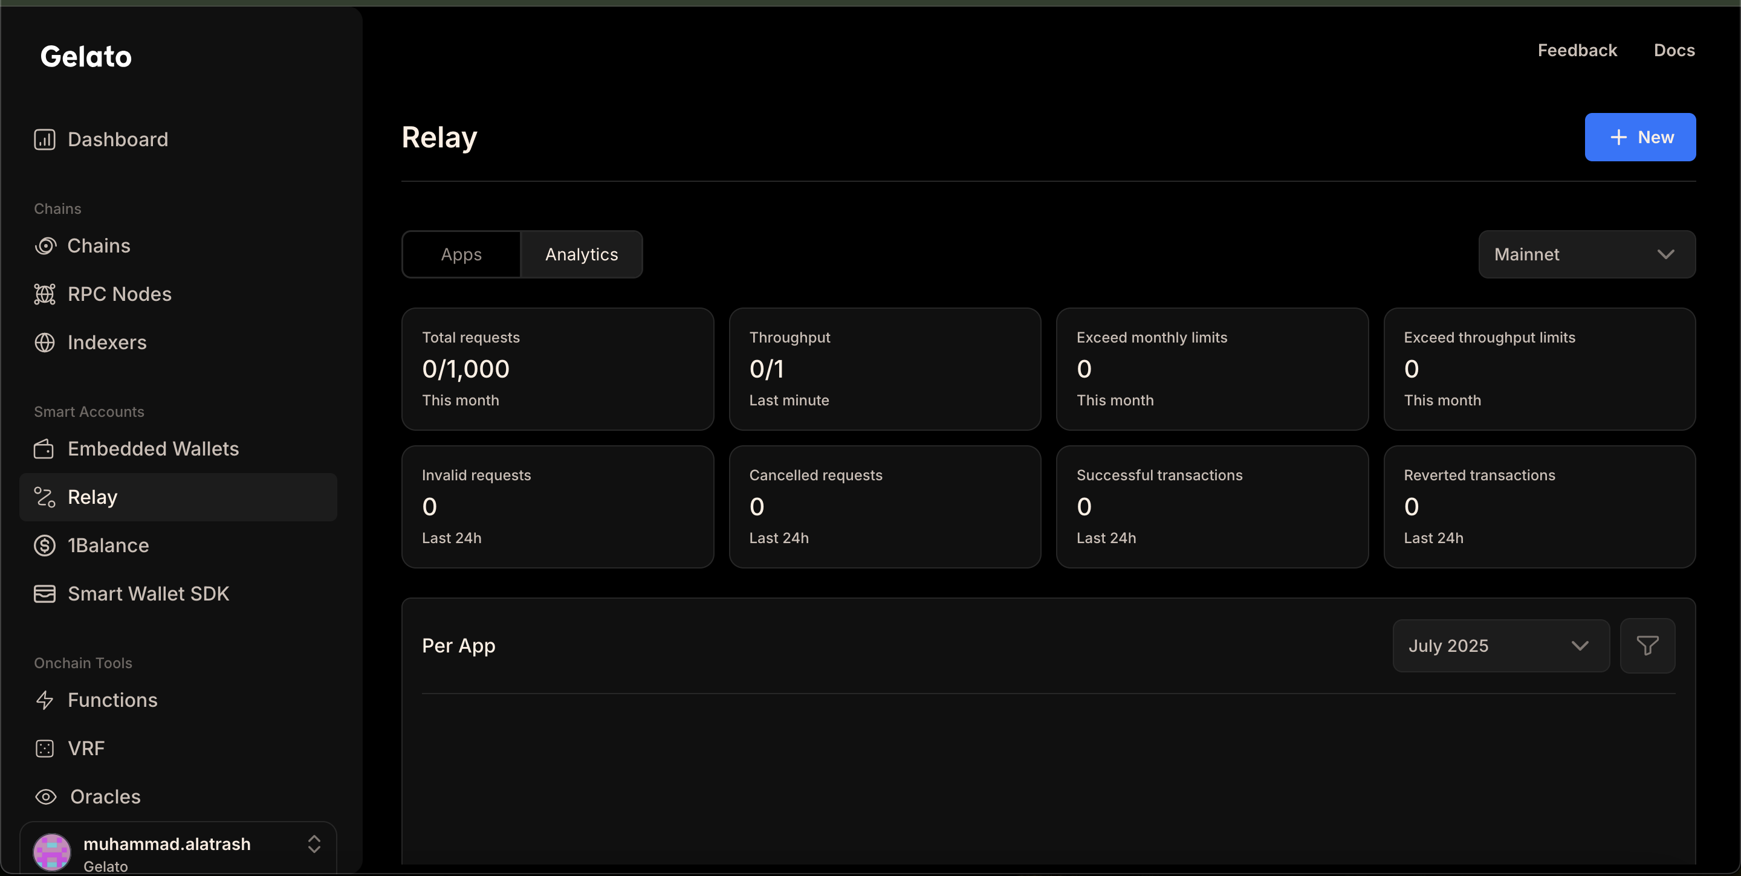Image resolution: width=1741 pixels, height=876 pixels.
Task: Click the Total requests card
Action: (557, 370)
